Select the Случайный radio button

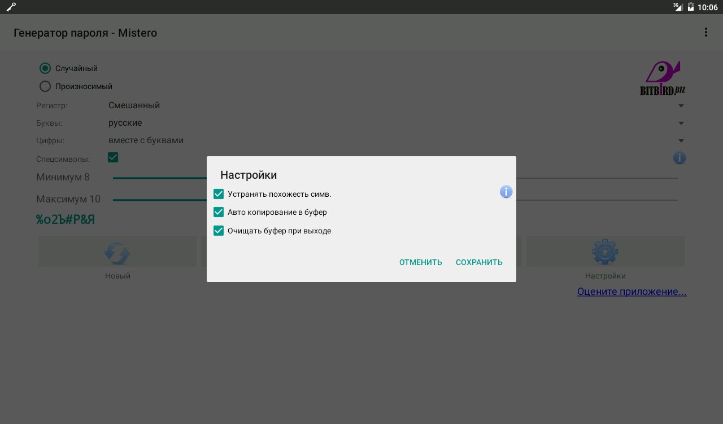point(45,68)
